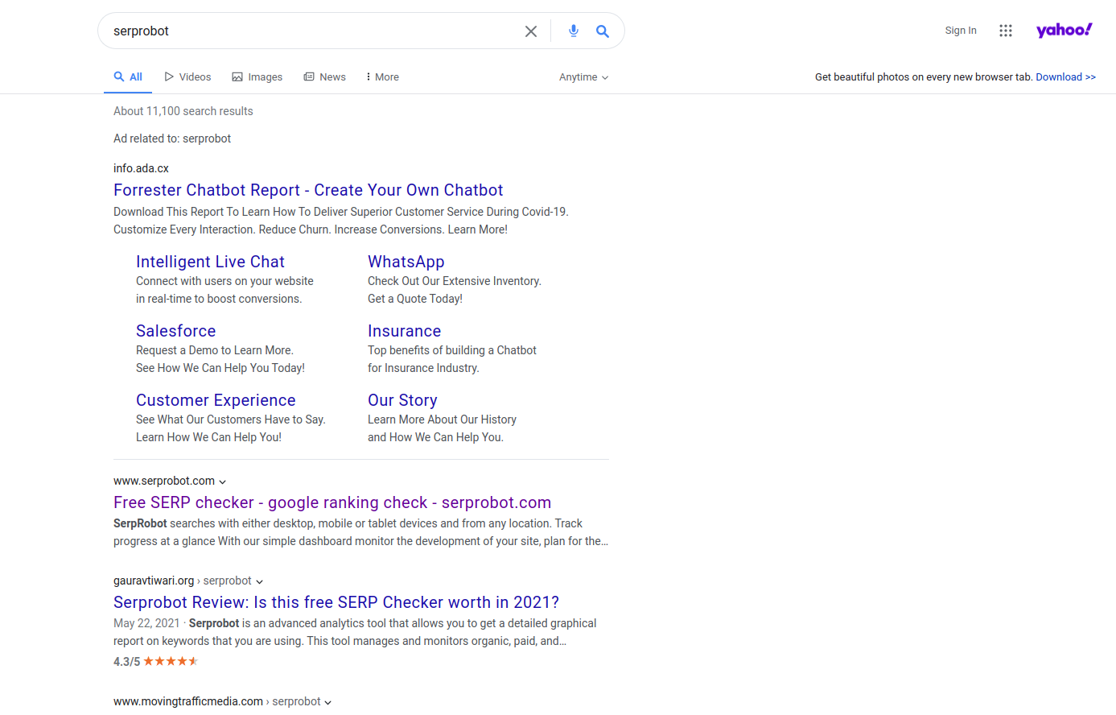Click the www.serprobot.com URL text

(164, 481)
